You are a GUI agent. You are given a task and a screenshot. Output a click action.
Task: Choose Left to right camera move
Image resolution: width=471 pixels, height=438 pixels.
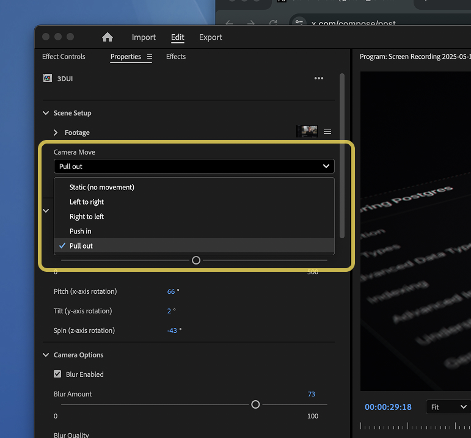pyautogui.click(x=194, y=202)
